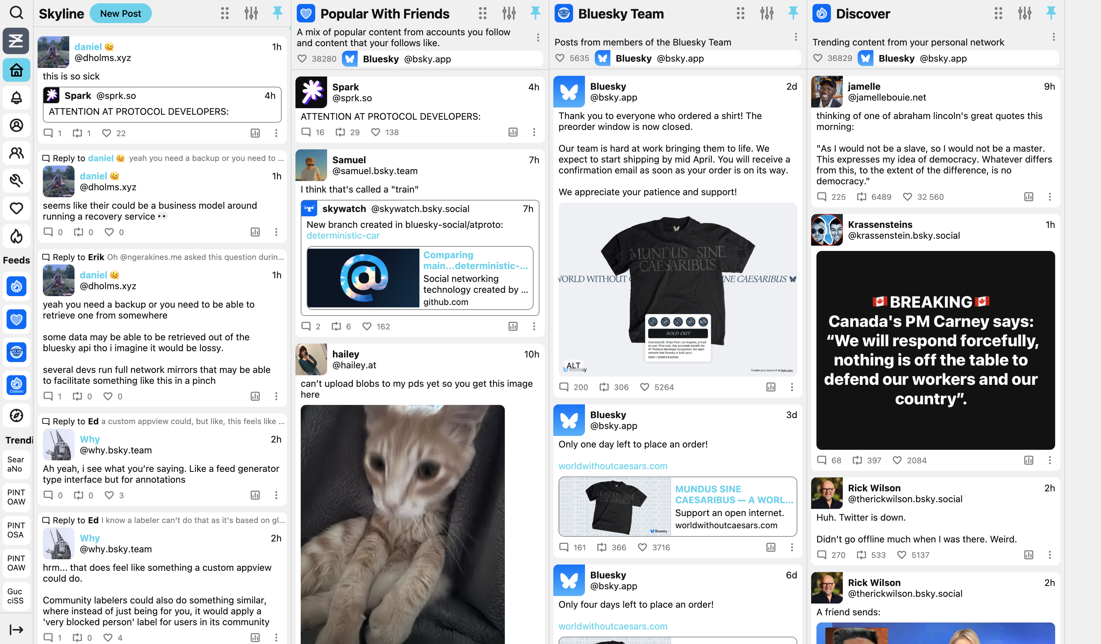Open Popular With Friends feed icon in sidebar
1101x644 pixels.
(x=16, y=320)
